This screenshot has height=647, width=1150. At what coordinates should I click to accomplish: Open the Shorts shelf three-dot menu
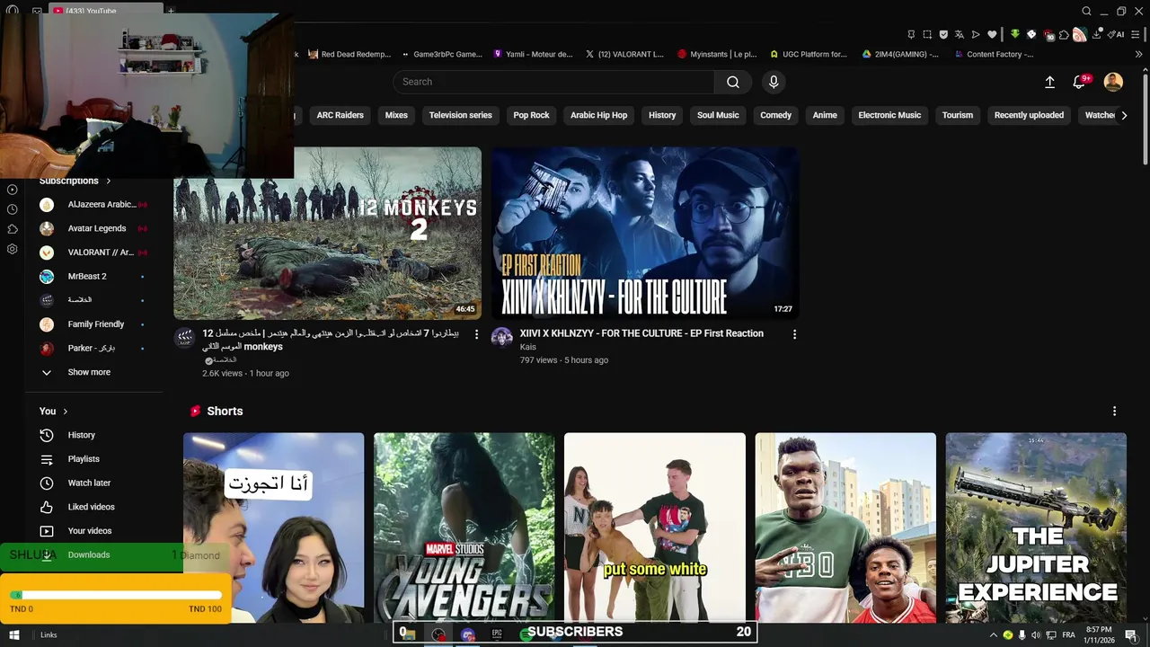point(1114,412)
